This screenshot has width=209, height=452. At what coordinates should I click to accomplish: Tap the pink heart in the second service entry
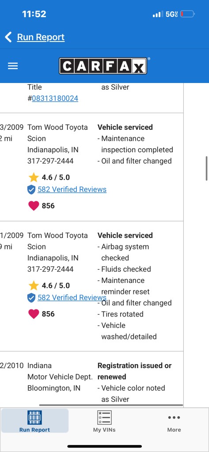click(x=34, y=314)
